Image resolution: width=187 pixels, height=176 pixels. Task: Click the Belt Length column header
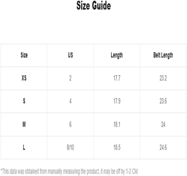click(163, 55)
